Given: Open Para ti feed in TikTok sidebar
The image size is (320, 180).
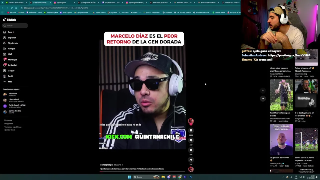Looking at the screenshot, I should pos(9,32).
